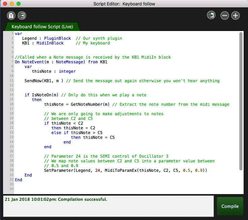Click the 'Script Editor: Keyboard follow' title
The image size is (248, 220).
coord(124,4)
